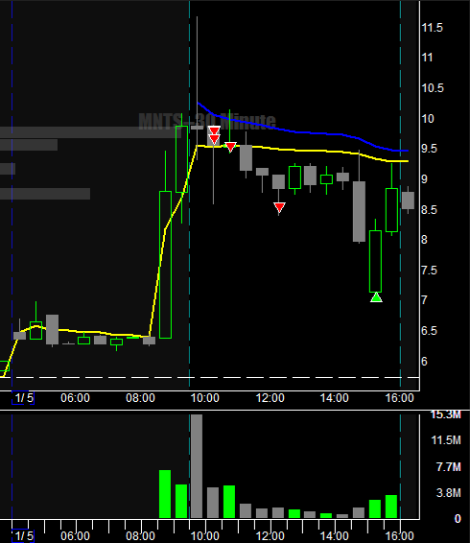Image resolution: width=470 pixels, height=543 pixels.
Task: Select the green 15:30 volume bar
Action: tap(391, 507)
